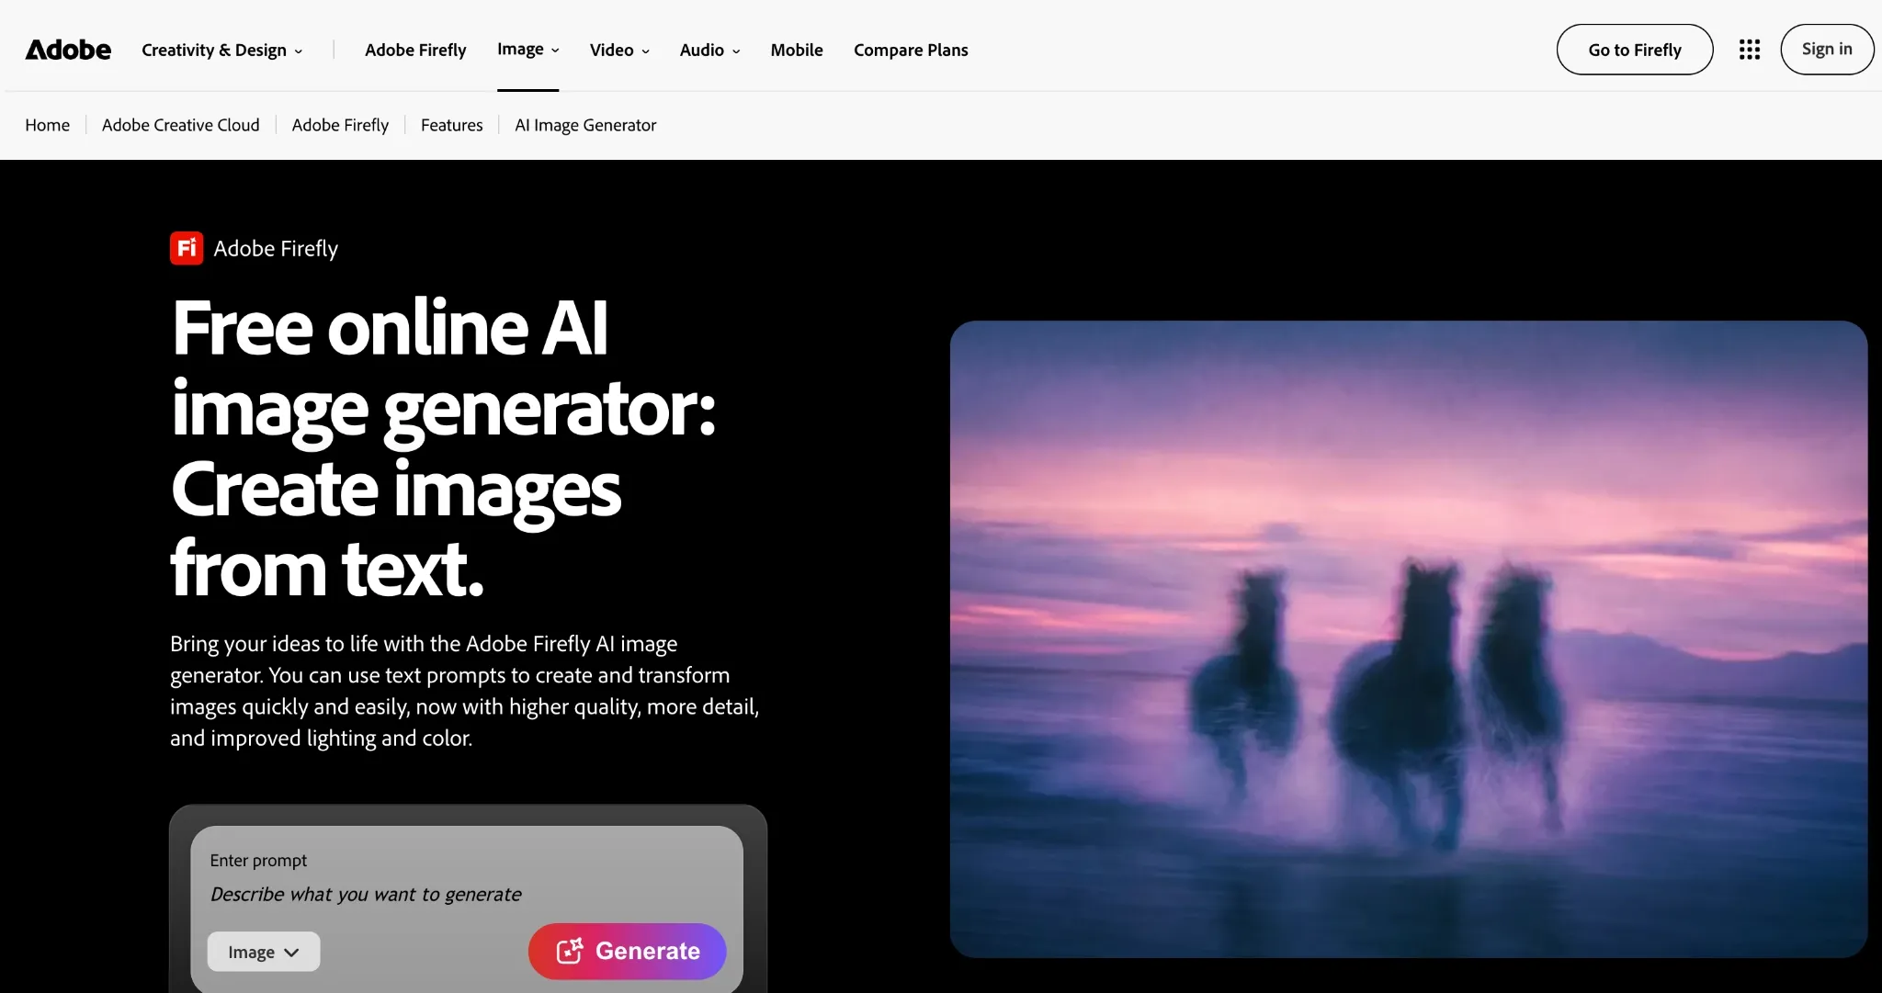The width and height of the screenshot is (1882, 993).
Task: Follow the Features breadcrumb link
Action: click(x=451, y=125)
